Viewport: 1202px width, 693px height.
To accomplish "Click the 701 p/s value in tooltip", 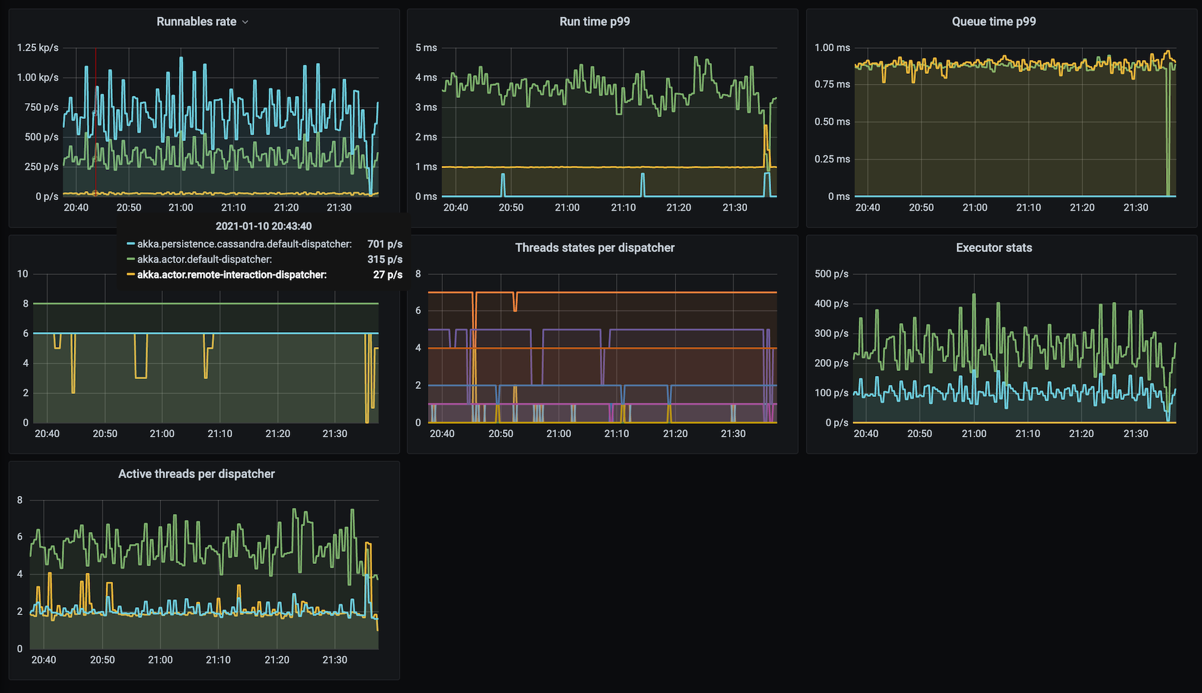I will pos(385,244).
